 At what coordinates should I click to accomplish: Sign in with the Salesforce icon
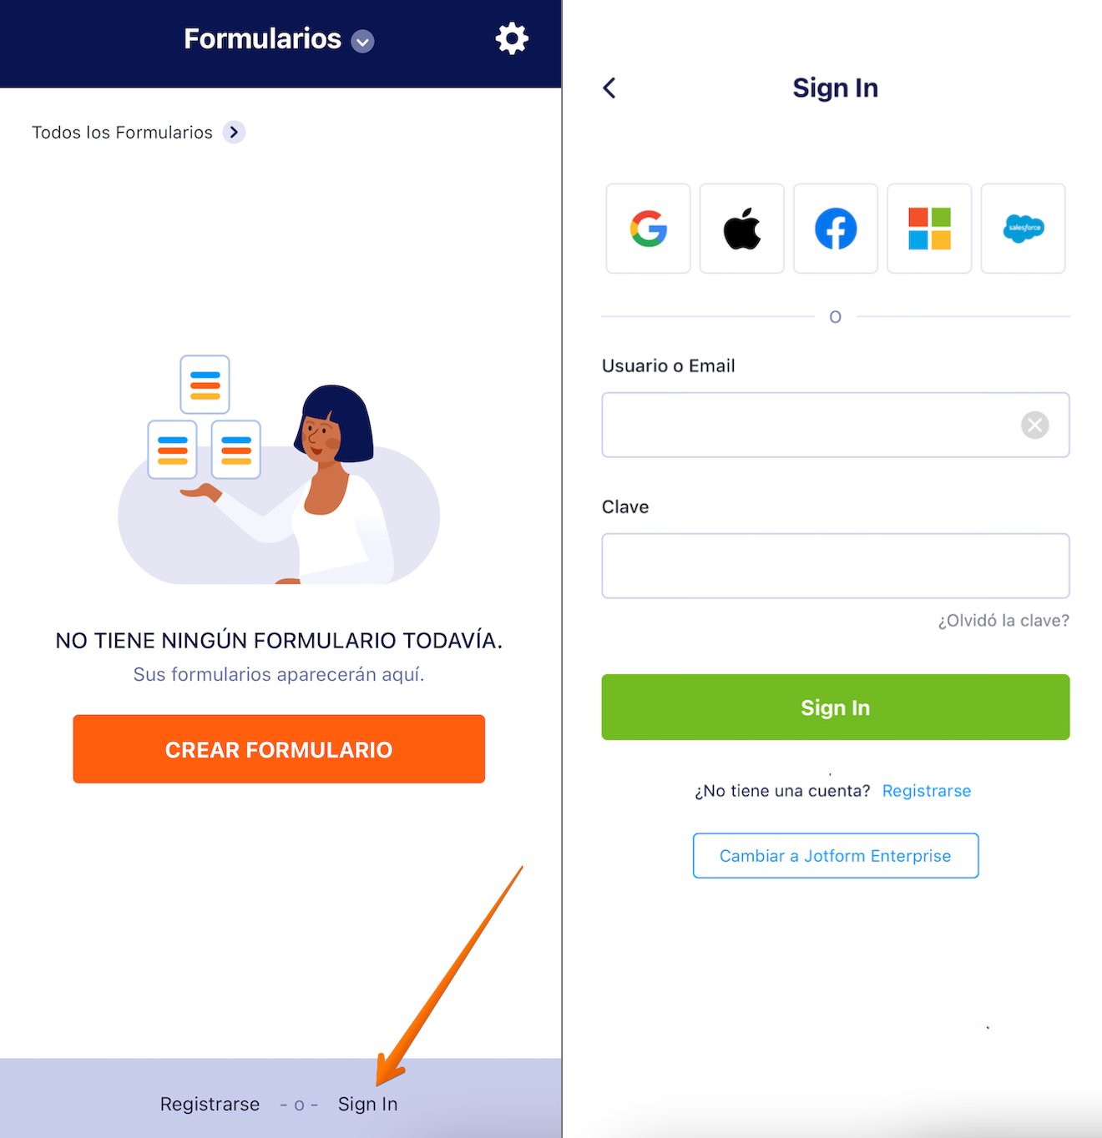point(1024,229)
